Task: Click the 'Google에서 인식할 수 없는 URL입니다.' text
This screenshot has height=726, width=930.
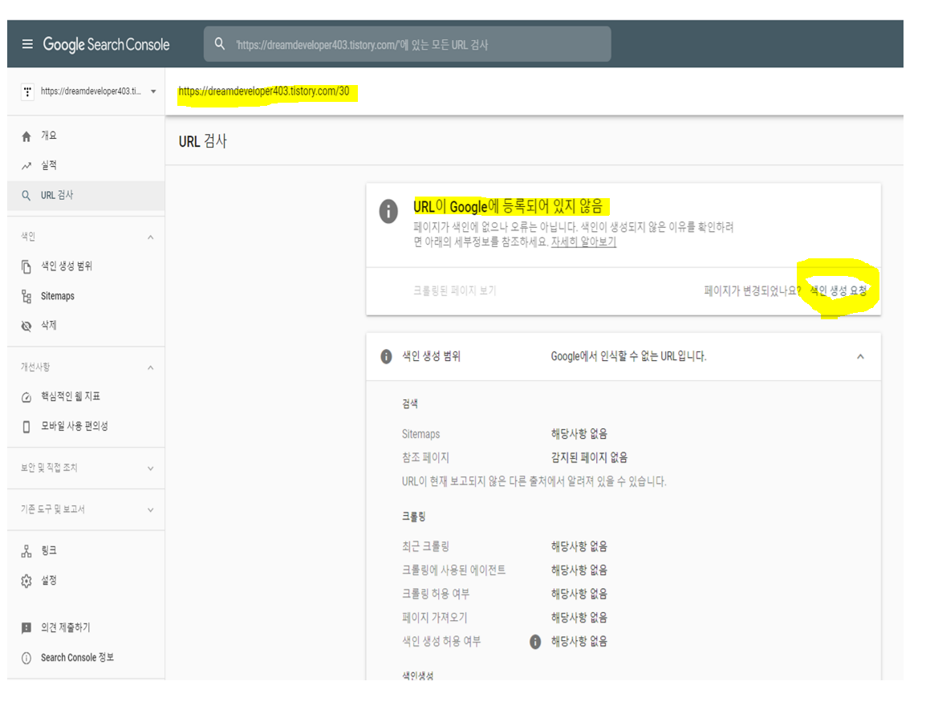Action: (x=628, y=356)
